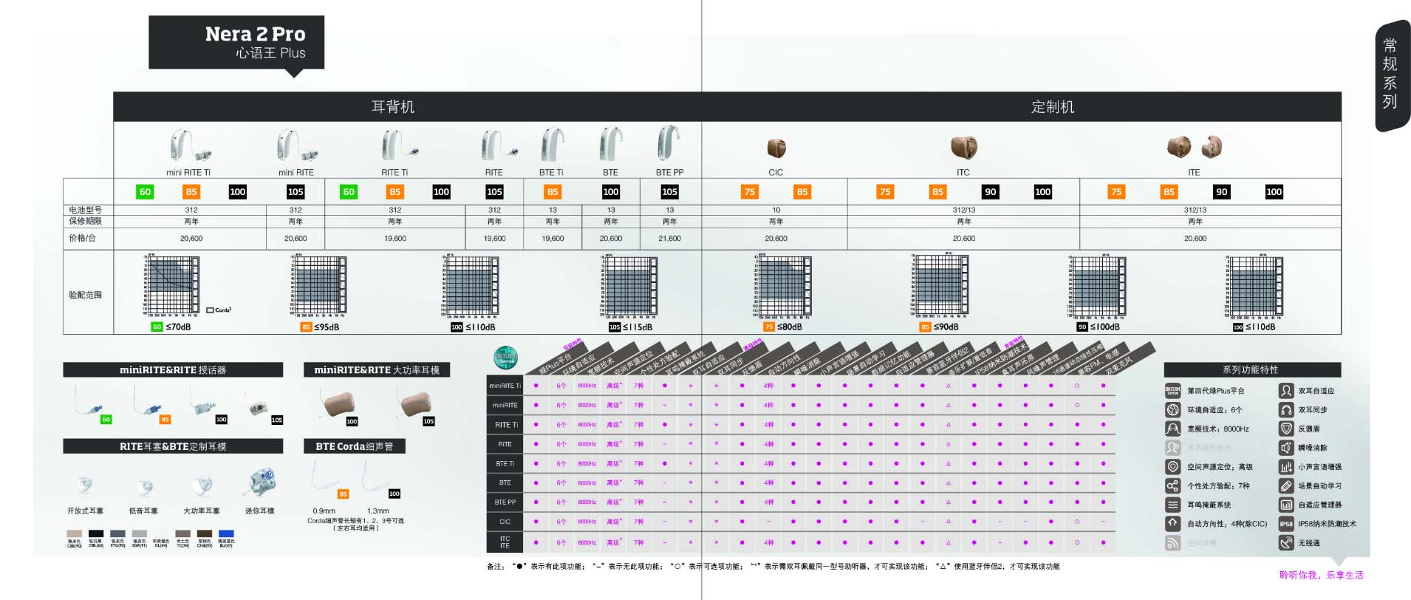Click the 价格/台 row label
This screenshot has height=600, width=1411.
click(x=82, y=239)
